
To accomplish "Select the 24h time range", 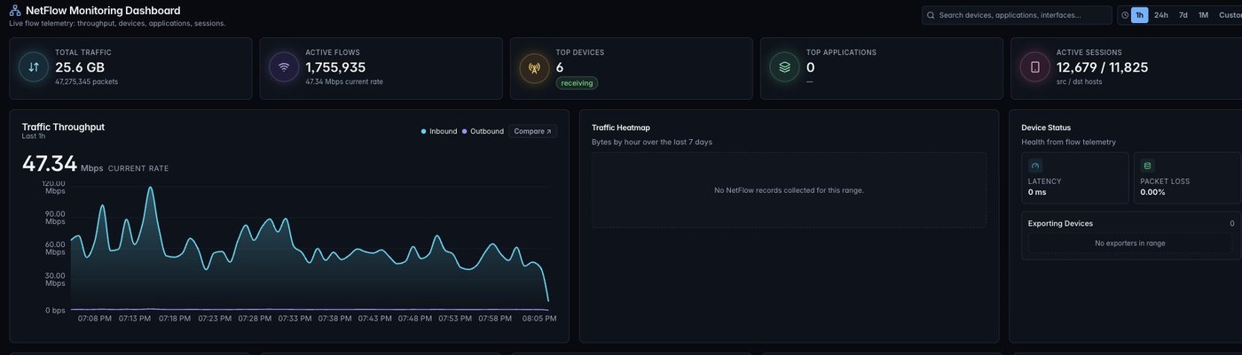I will pos(1160,15).
